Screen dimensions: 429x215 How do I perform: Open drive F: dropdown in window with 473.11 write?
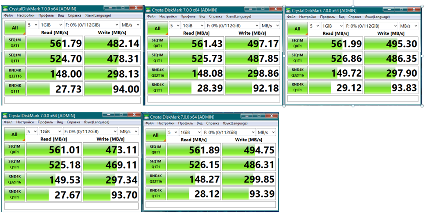(90, 131)
